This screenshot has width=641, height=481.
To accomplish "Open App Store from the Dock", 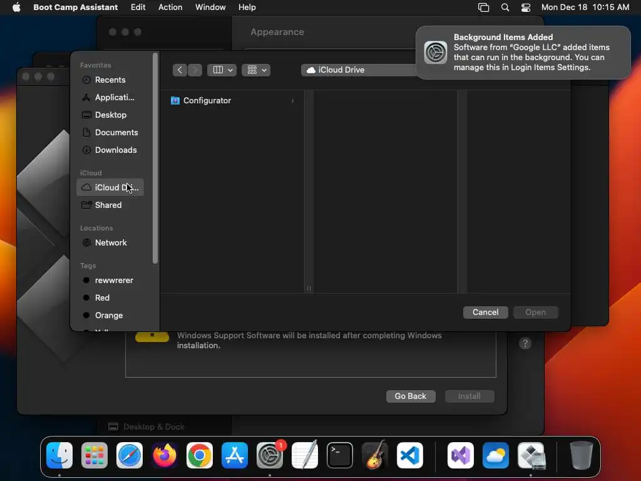I will click(235, 455).
